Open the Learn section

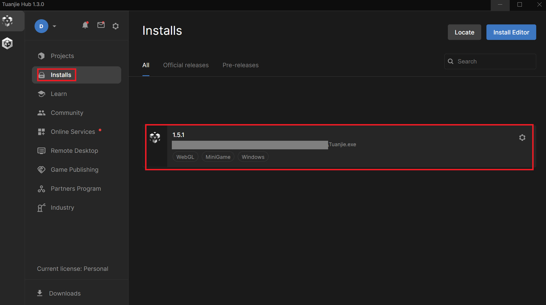point(77,94)
